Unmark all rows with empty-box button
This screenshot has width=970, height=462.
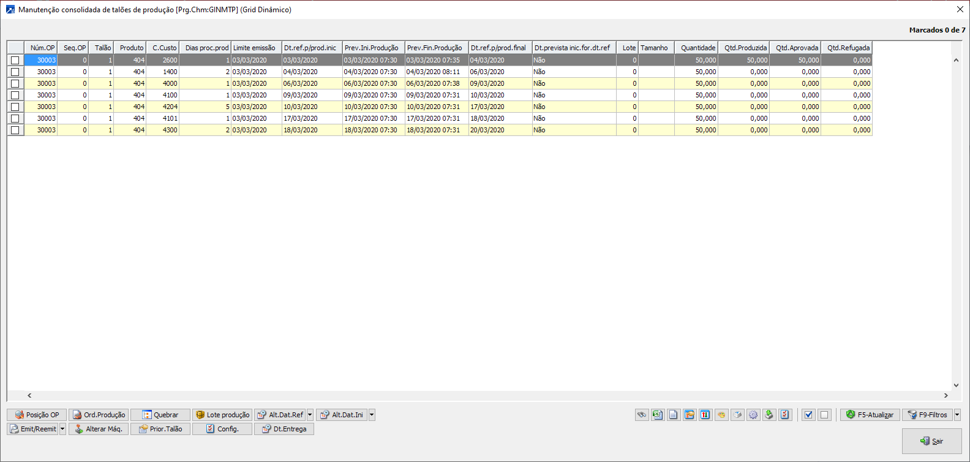point(824,415)
